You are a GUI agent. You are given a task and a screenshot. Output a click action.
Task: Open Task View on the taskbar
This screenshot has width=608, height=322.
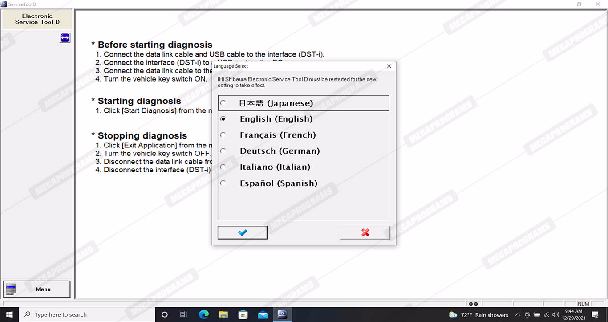184,314
